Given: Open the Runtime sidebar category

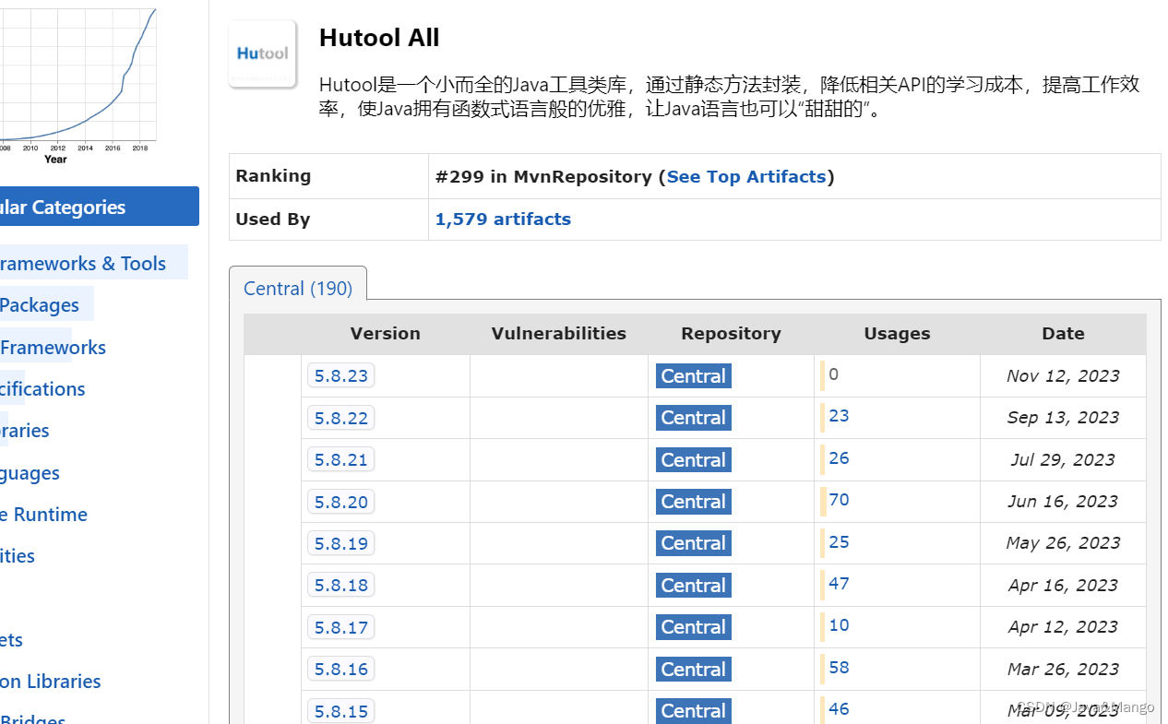Looking at the screenshot, I should (x=43, y=515).
